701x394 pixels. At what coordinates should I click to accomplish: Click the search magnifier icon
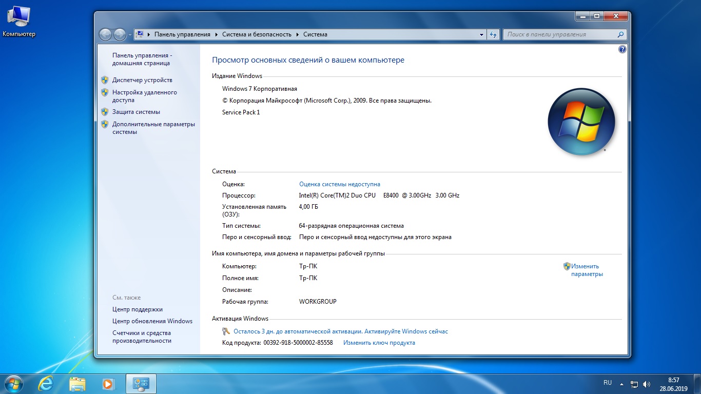coord(621,34)
